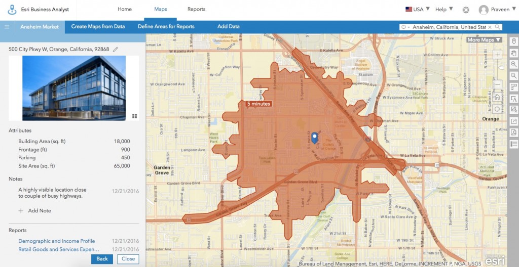The image size is (519, 267).
Task: Open Retail Goods and Services Expenditures report
Action: pyautogui.click(x=59, y=249)
